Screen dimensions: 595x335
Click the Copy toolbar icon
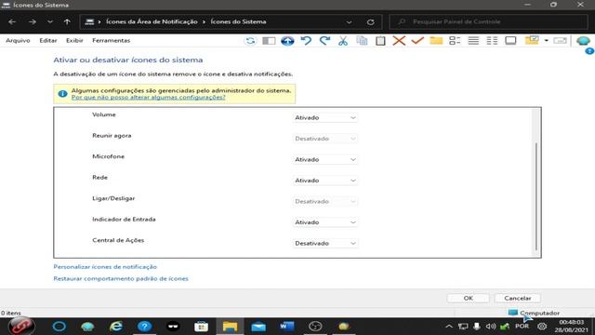tap(362, 41)
